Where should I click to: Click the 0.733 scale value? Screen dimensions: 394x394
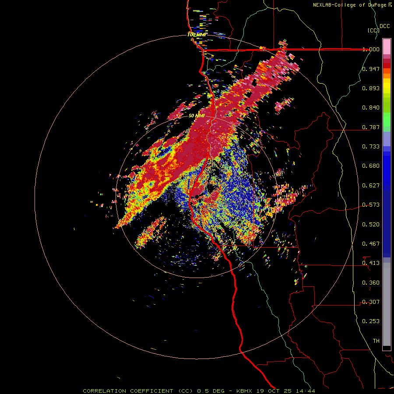(371, 147)
